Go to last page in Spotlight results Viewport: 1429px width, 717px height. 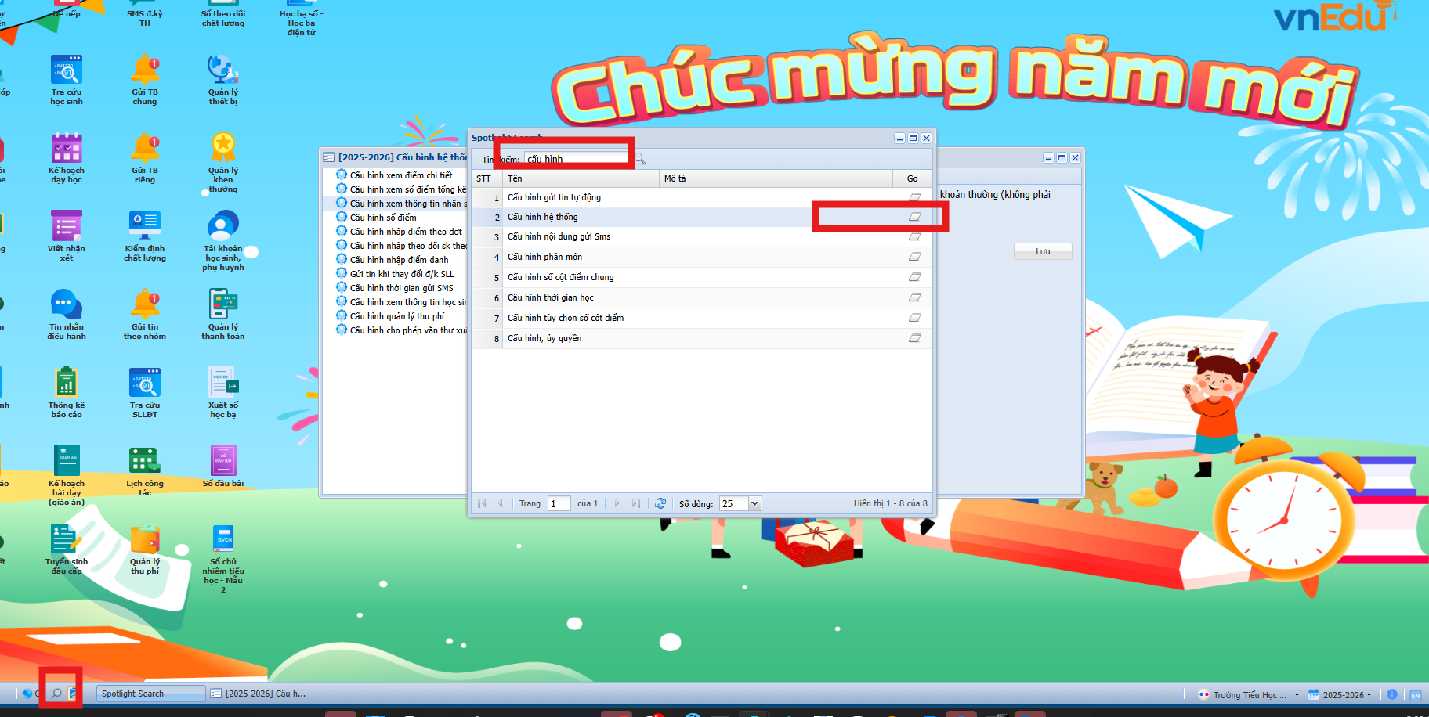(635, 503)
